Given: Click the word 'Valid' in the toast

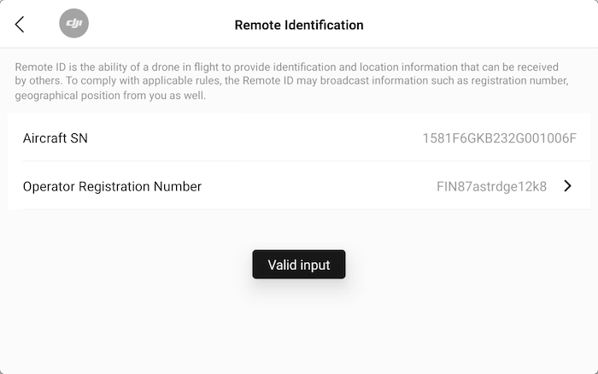Looking at the screenshot, I should pyautogui.click(x=282, y=265).
